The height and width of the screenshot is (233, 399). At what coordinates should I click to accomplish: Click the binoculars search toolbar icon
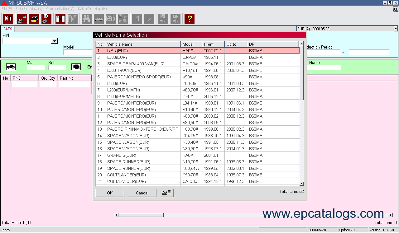[x=87, y=19]
